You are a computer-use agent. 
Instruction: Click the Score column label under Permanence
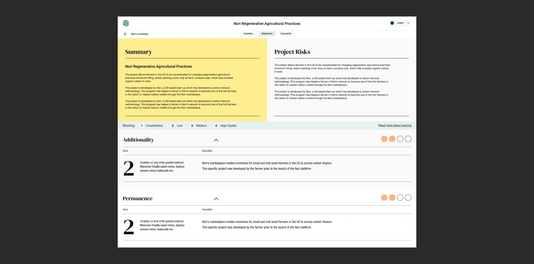coord(125,209)
